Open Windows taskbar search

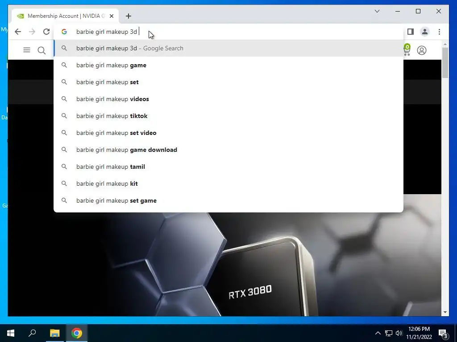[32, 333]
